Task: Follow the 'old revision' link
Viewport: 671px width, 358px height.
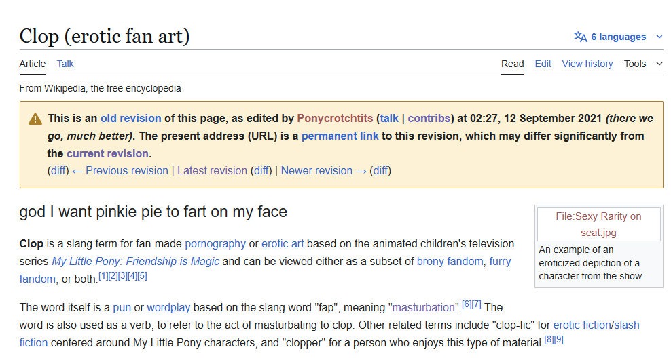Action: (130, 119)
